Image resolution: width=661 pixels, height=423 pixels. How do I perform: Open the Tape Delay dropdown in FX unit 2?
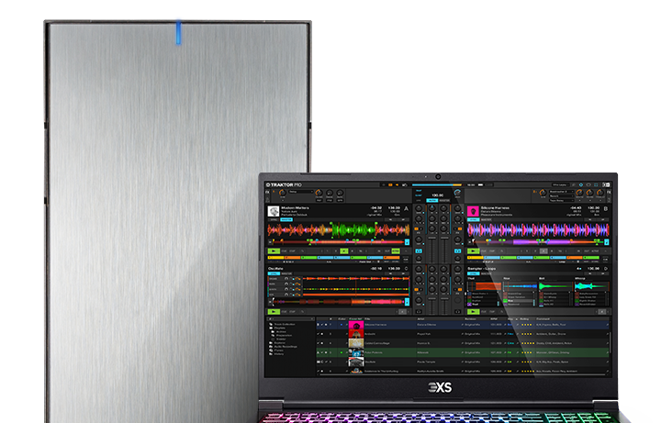click(562, 201)
